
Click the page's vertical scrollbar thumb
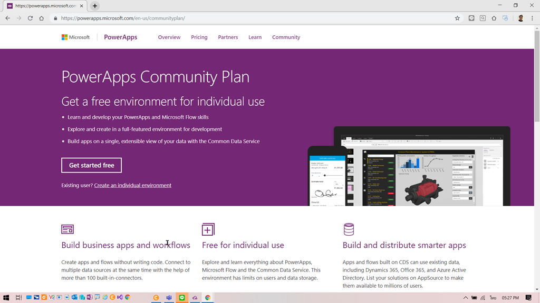(537, 76)
